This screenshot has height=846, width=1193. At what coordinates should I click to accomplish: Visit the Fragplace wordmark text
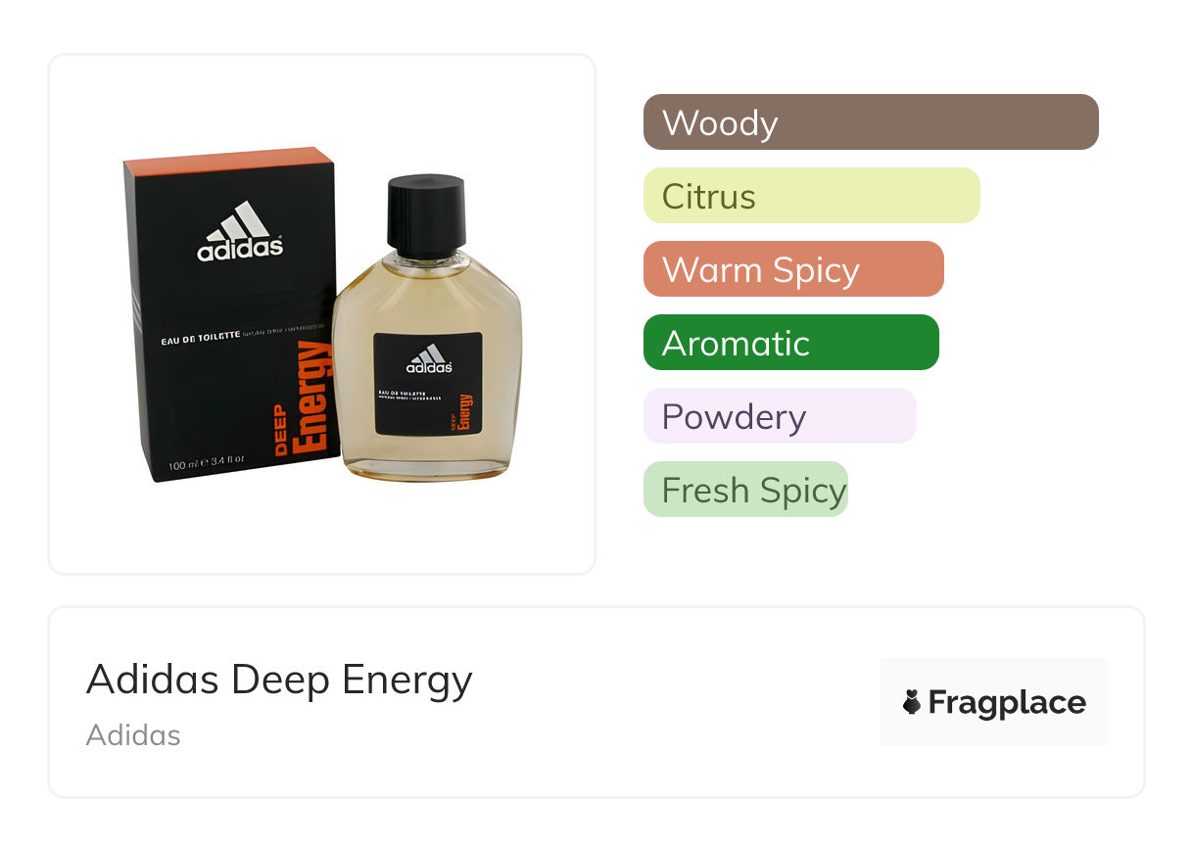(x=1007, y=703)
